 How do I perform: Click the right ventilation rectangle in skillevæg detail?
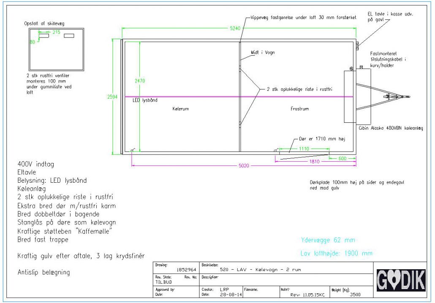coord(69,36)
